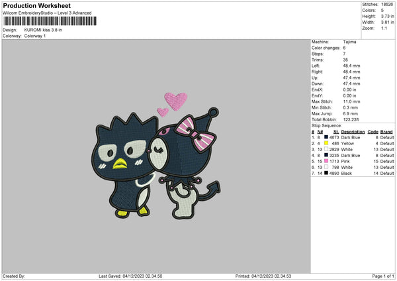This screenshot has height=281, width=397.
Task: Click stitch count '4890' in the Black row
Action: 334,173
